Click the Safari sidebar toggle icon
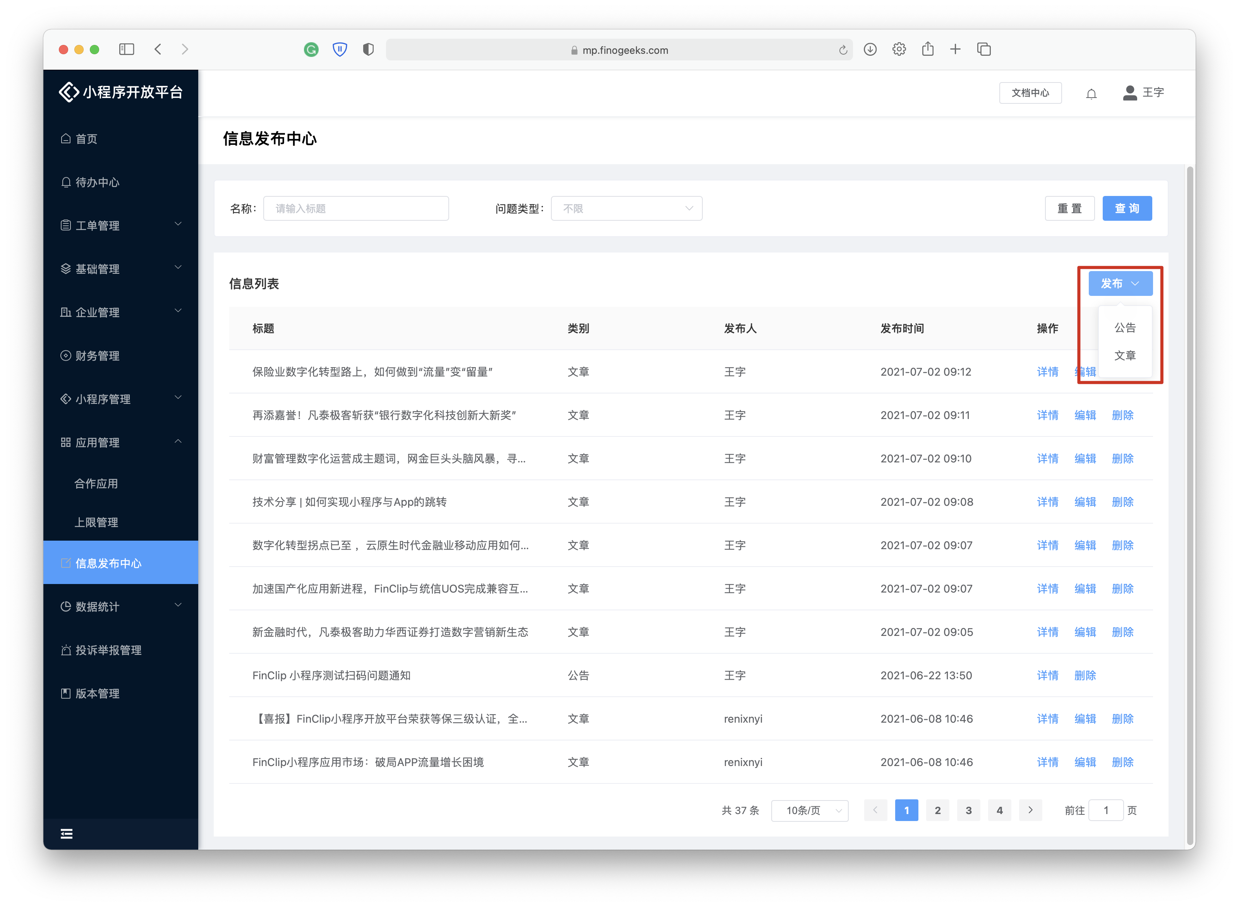Screen dimensions: 1239x907 point(127,50)
